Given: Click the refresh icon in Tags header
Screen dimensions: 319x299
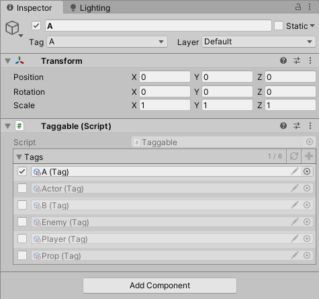Looking at the screenshot, I should pos(294,156).
